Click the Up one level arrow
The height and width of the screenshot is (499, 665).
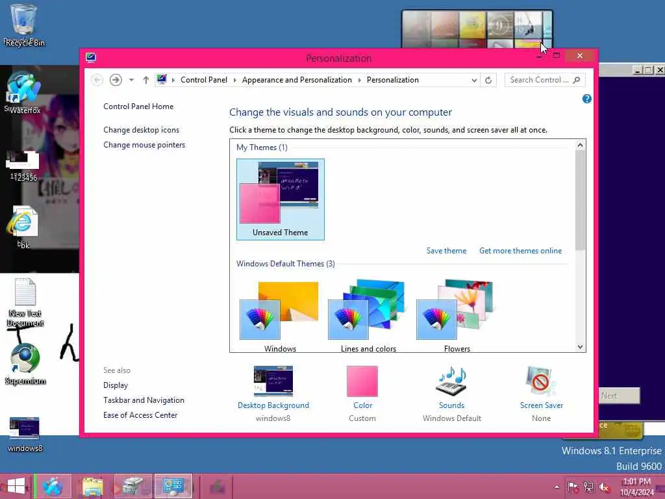146,80
